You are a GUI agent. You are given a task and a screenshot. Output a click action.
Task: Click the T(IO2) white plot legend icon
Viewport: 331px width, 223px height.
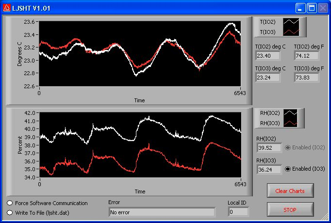[x=292, y=22]
